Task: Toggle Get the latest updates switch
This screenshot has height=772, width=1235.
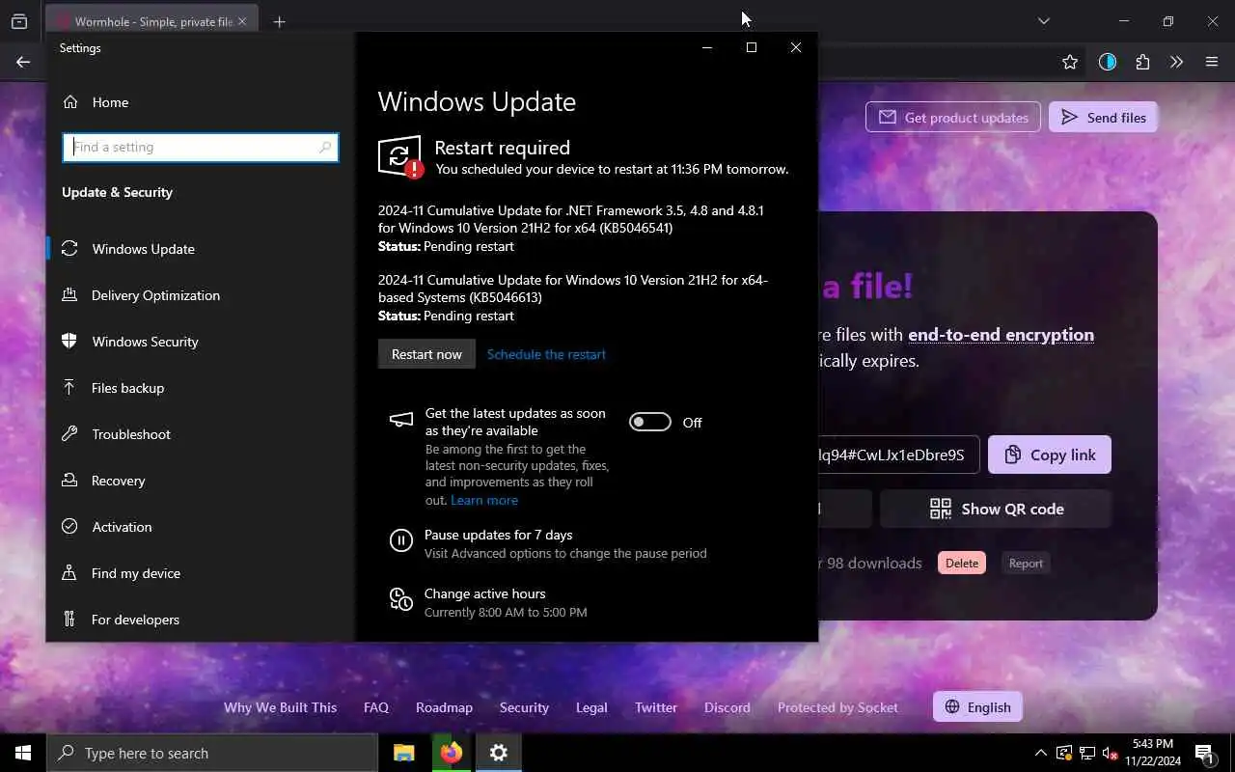Action: point(649,422)
